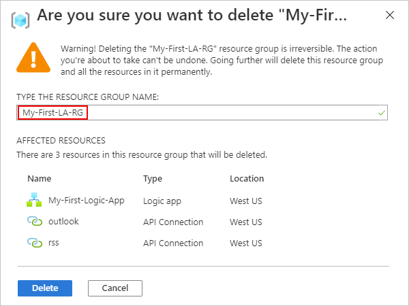
Task: Focus the resource group name field
Action: click(x=204, y=113)
